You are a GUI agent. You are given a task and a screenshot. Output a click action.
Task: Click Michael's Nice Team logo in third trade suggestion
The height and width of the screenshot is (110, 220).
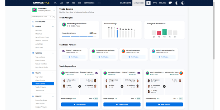pos(181,73)
